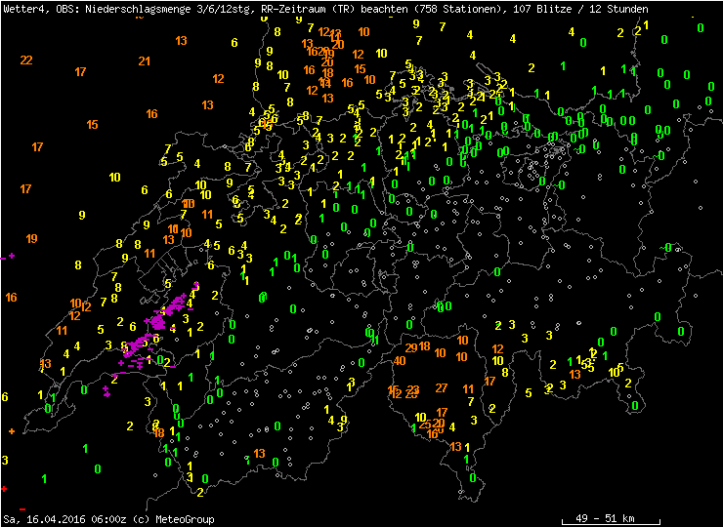Pick the orange 21 station value
The width and height of the screenshot is (723, 527).
[145, 61]
